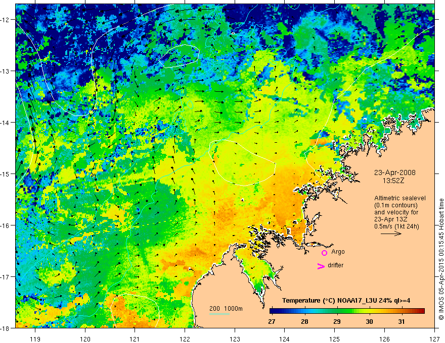Click the date label 23-Apr-2008
Viewport: 445px width, 343px height.
pyautogui.click(x=395, y=173)
